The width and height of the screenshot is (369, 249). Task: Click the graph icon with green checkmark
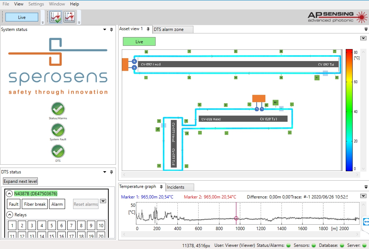[56, 17]
